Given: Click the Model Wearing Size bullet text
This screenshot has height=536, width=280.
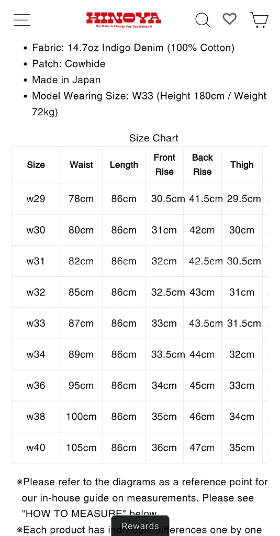Looking at the screenshot, I should (149, 104).
